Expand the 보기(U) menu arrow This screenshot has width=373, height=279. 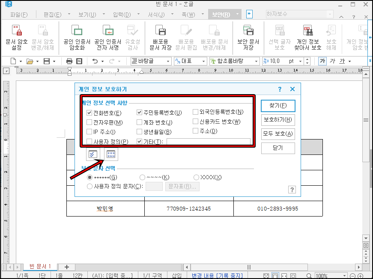click(104, 14)
